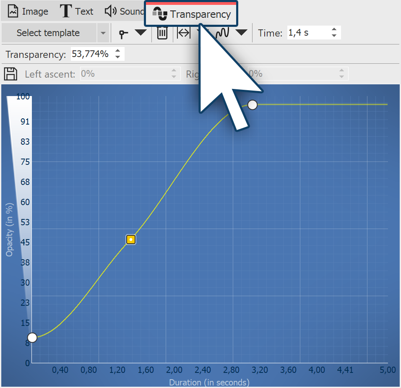Select the yellow keyframe point on curve
Screen dimensions: 401x388
coord(131,240)
